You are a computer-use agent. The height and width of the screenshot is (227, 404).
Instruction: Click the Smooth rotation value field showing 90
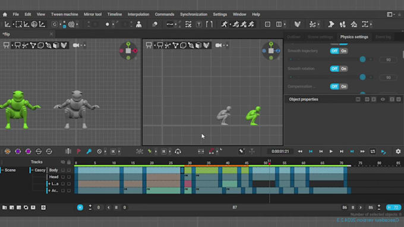[389, 78]
